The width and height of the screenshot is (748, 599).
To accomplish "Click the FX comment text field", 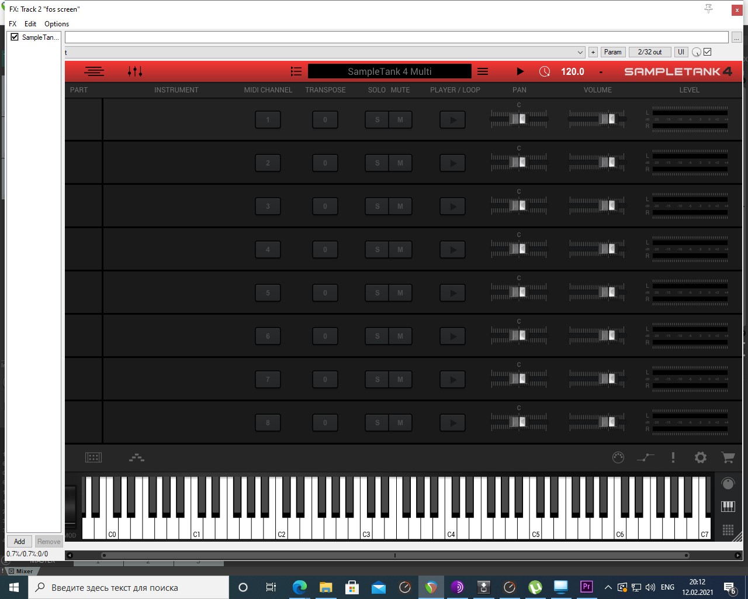I will point(397,37).
